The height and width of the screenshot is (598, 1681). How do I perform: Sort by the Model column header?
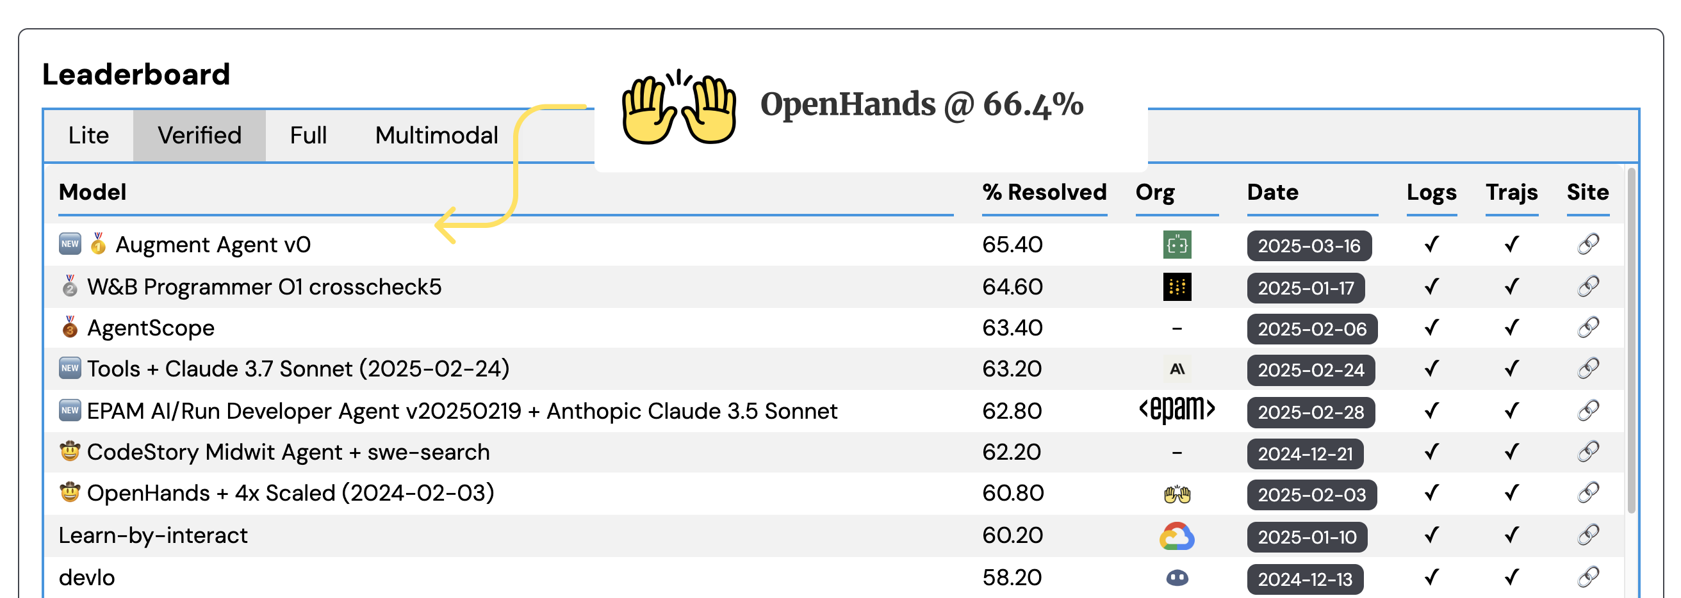(x=92, y=191)
